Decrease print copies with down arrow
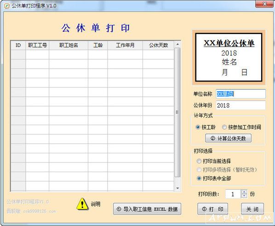 pos(244,196)
